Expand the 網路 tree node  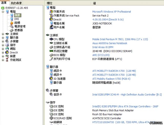pos(3,49)
